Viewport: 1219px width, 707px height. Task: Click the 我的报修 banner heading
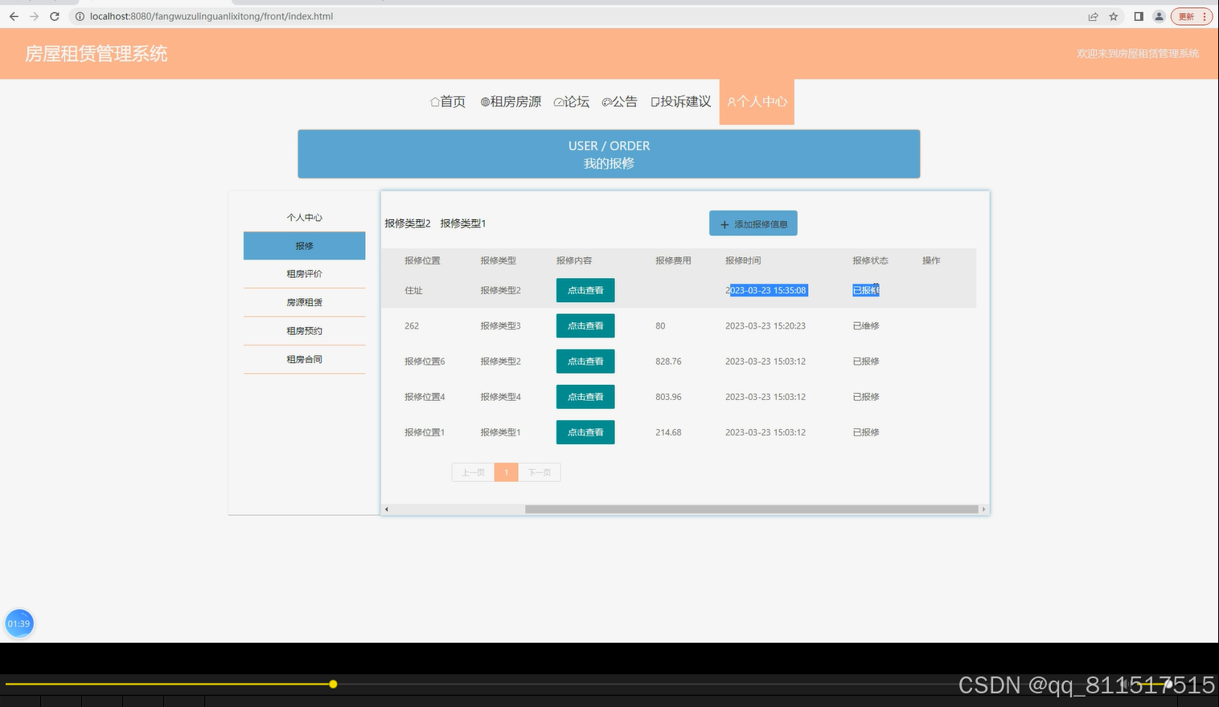click(x=609, y=163)
